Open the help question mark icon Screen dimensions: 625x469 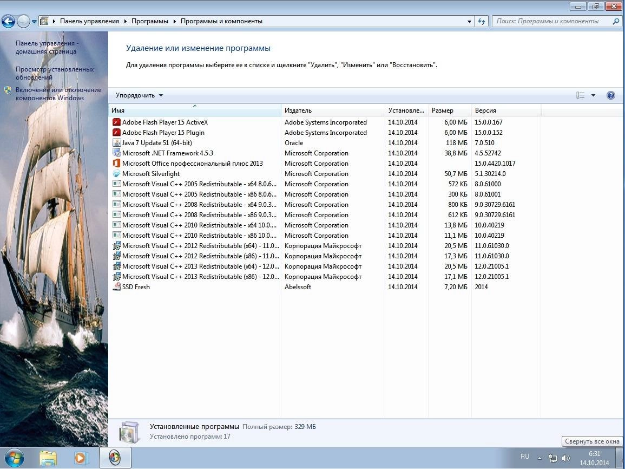tap(610, 95)
